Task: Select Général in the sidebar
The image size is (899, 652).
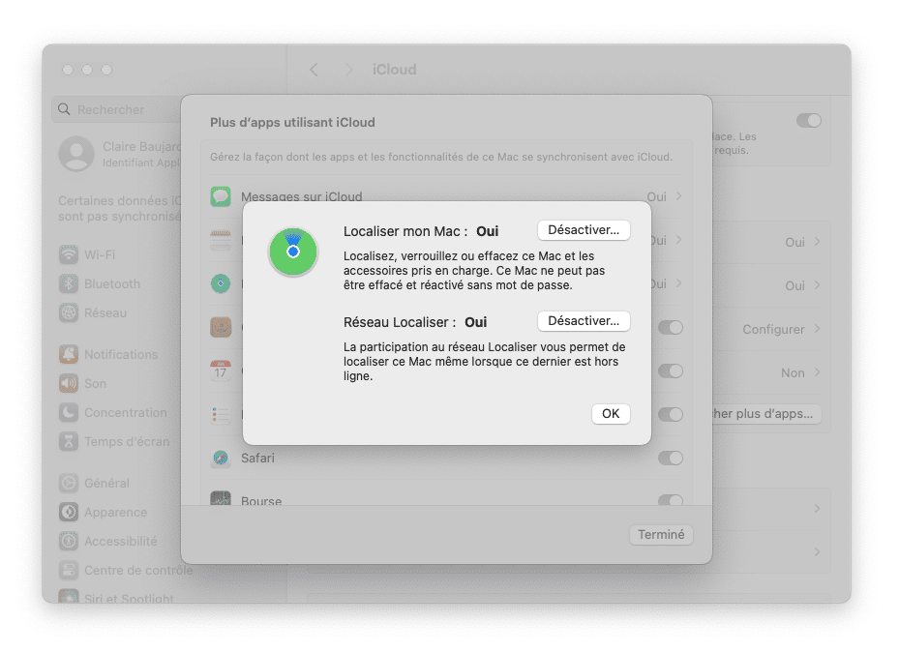Action: pyautogui.click(x=106, y=483)
